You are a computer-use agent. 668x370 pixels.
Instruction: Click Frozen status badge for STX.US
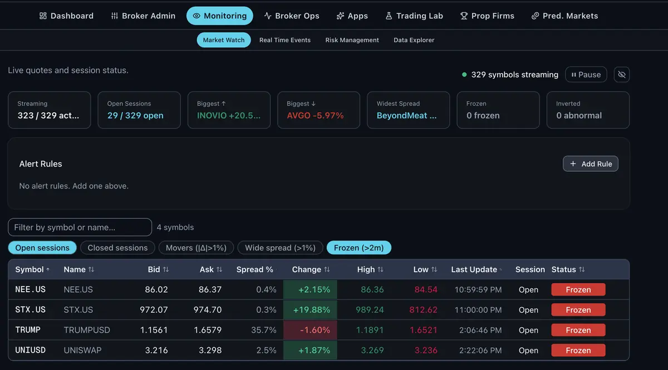(x=578, y=310)
